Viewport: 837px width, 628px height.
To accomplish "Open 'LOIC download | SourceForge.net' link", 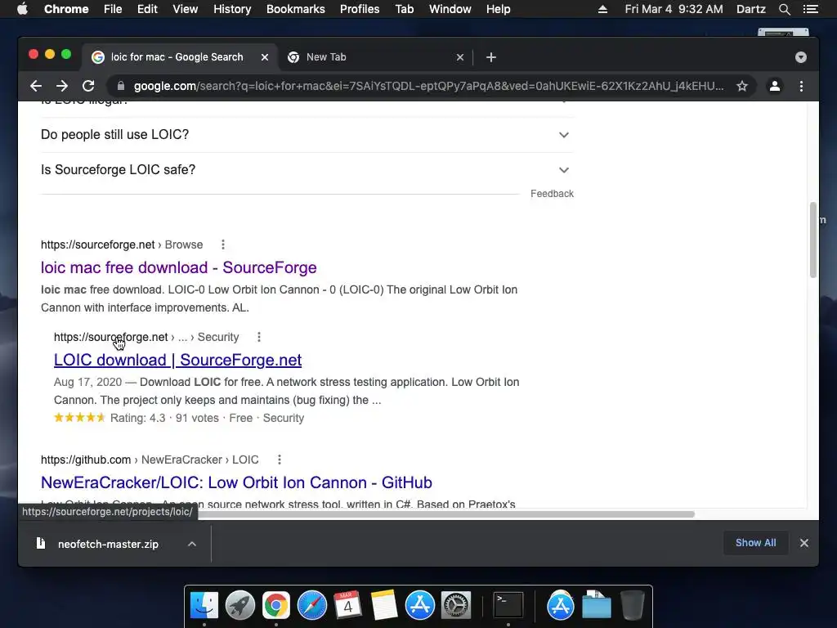I will 177,360.
